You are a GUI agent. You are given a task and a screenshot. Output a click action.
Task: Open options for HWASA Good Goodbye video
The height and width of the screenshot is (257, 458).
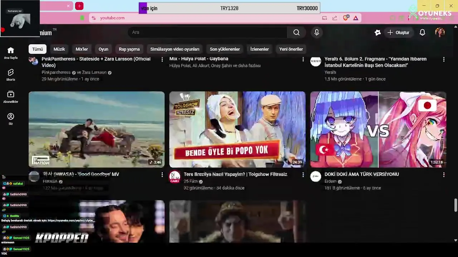pos(162,175)
